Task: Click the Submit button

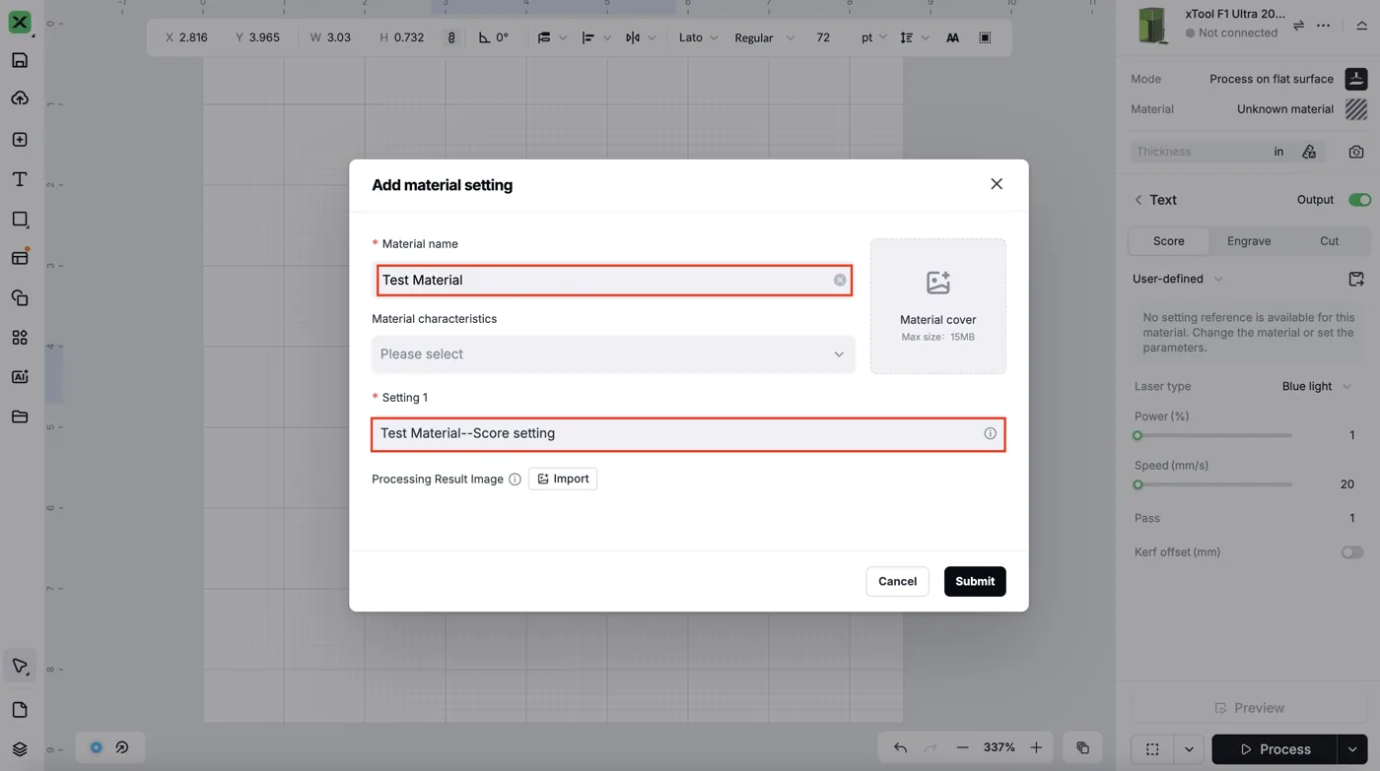Action: pyautogui.click(x=975, y=581)
